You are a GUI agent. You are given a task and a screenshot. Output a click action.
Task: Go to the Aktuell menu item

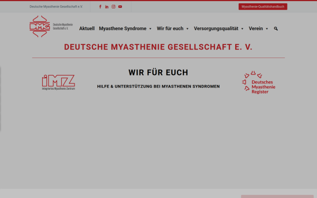click(87, 29)
